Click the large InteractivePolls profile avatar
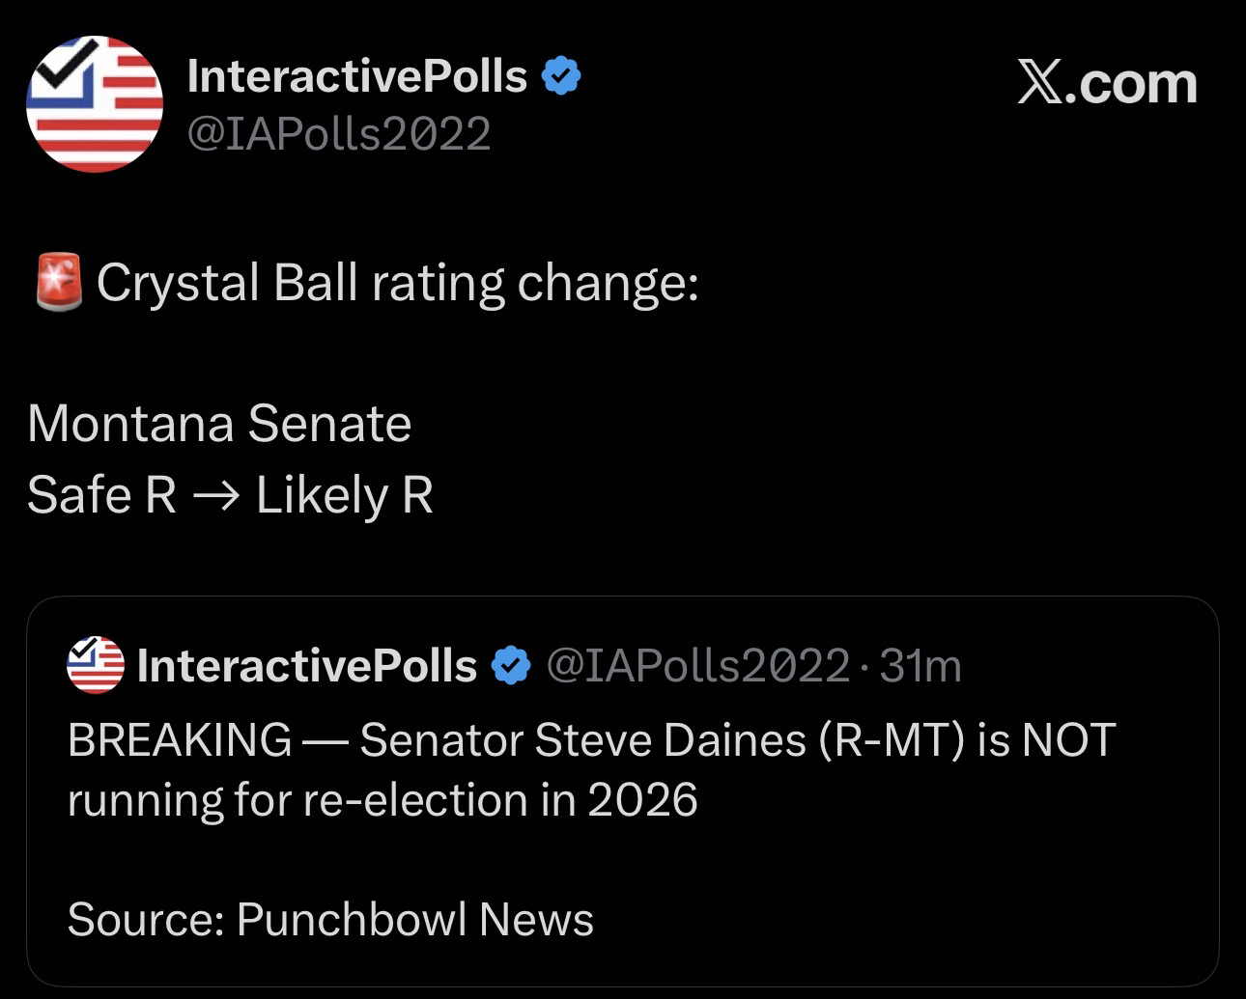The width and height of the screenshot is (1246, 999). click(x=94, y=104)
